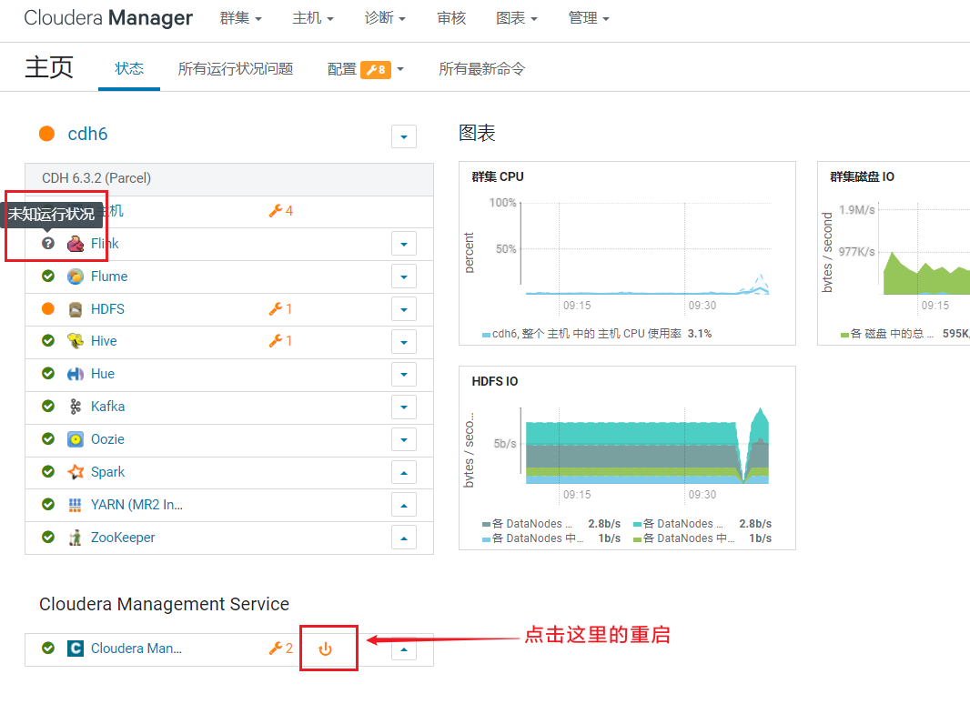Click the orange restart power icon
970x704 pixels.
click(326, 649)
